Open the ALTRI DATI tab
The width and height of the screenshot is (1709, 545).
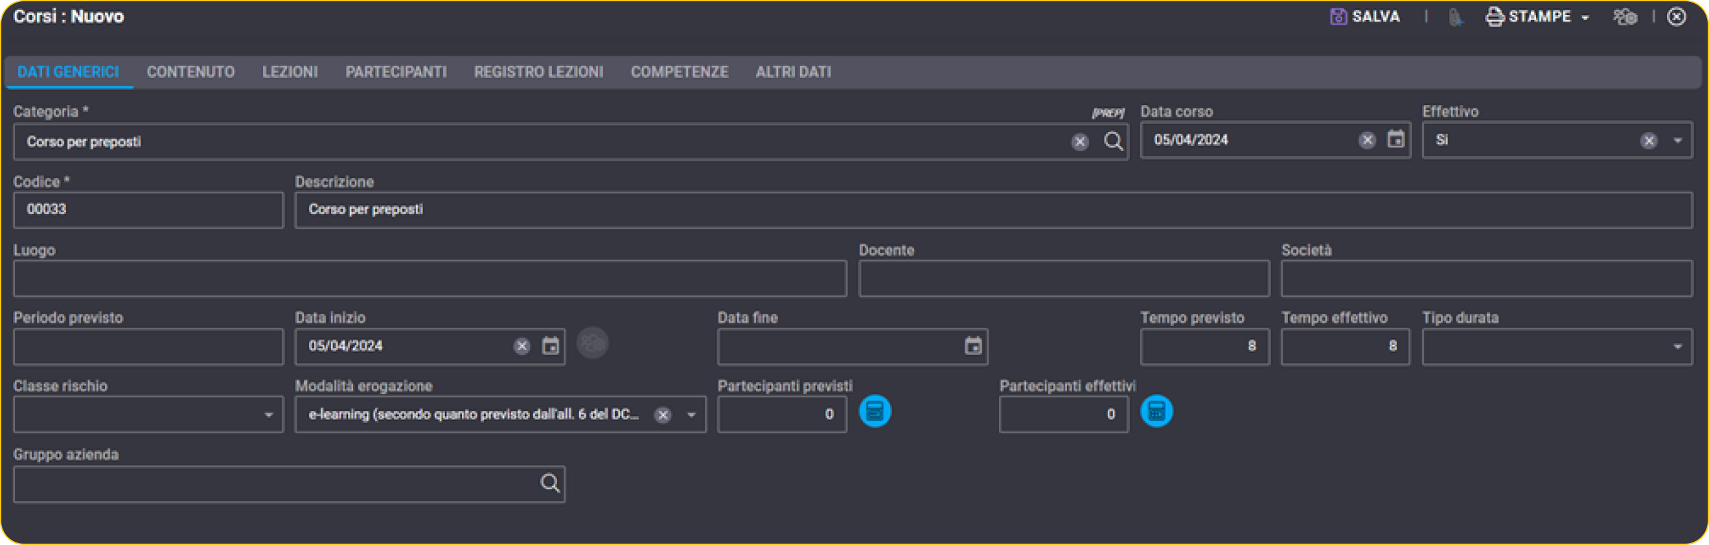[794, 72]
